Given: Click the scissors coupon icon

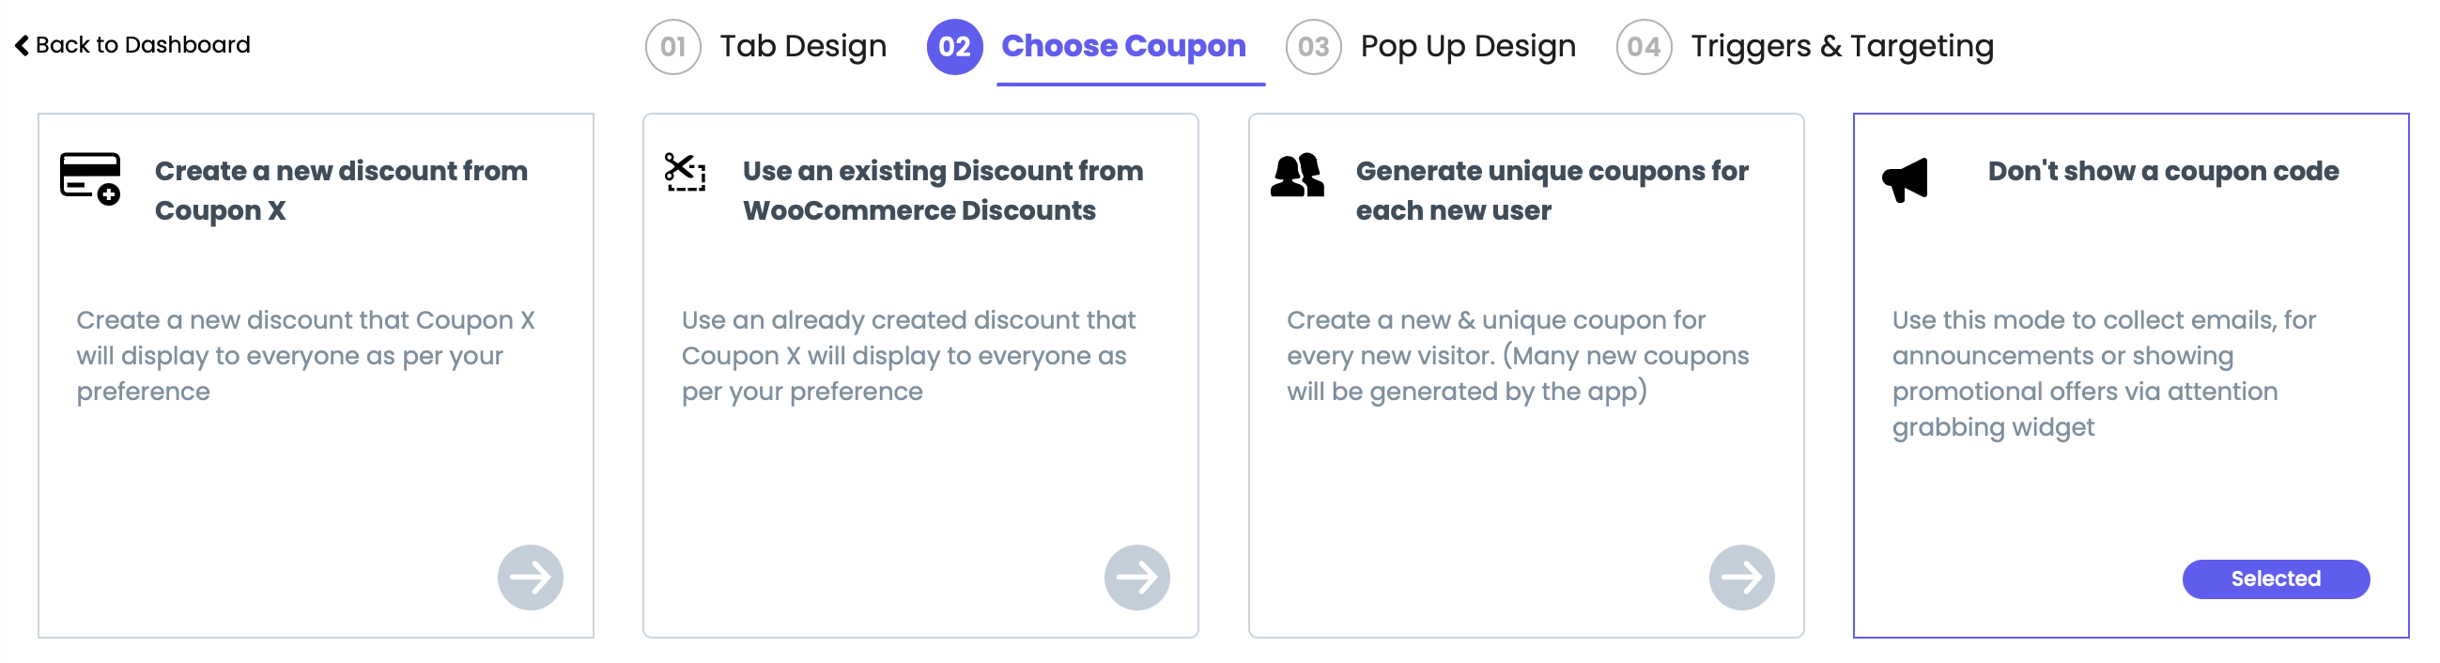Looking at the screenshot, I should point(685,173).
